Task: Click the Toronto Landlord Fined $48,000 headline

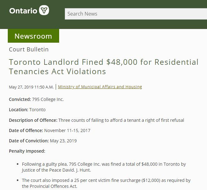Action: 104,67
